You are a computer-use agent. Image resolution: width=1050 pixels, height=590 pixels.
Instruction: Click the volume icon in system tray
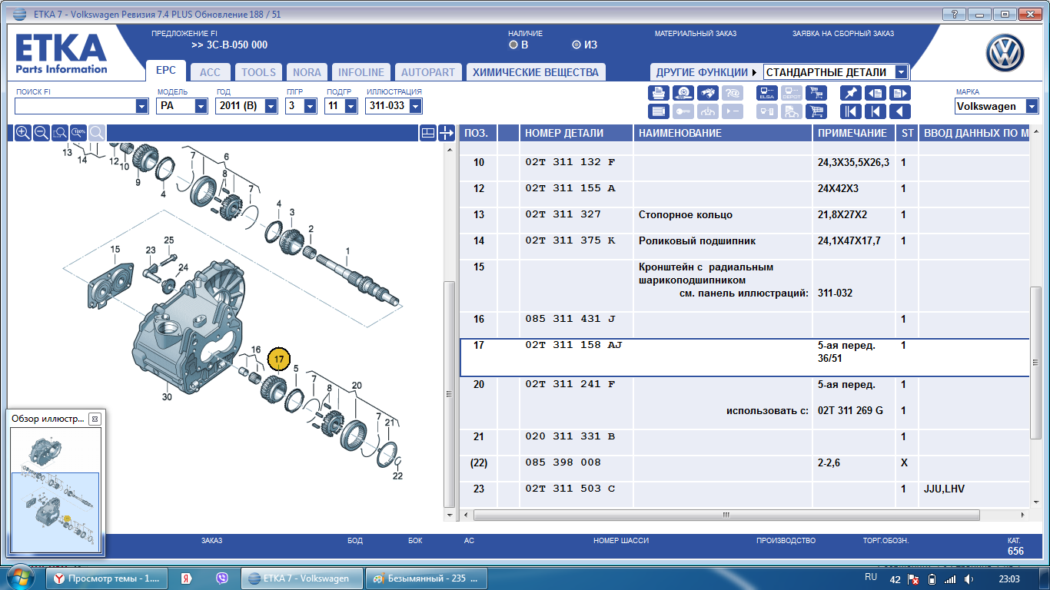click(969, 578)
